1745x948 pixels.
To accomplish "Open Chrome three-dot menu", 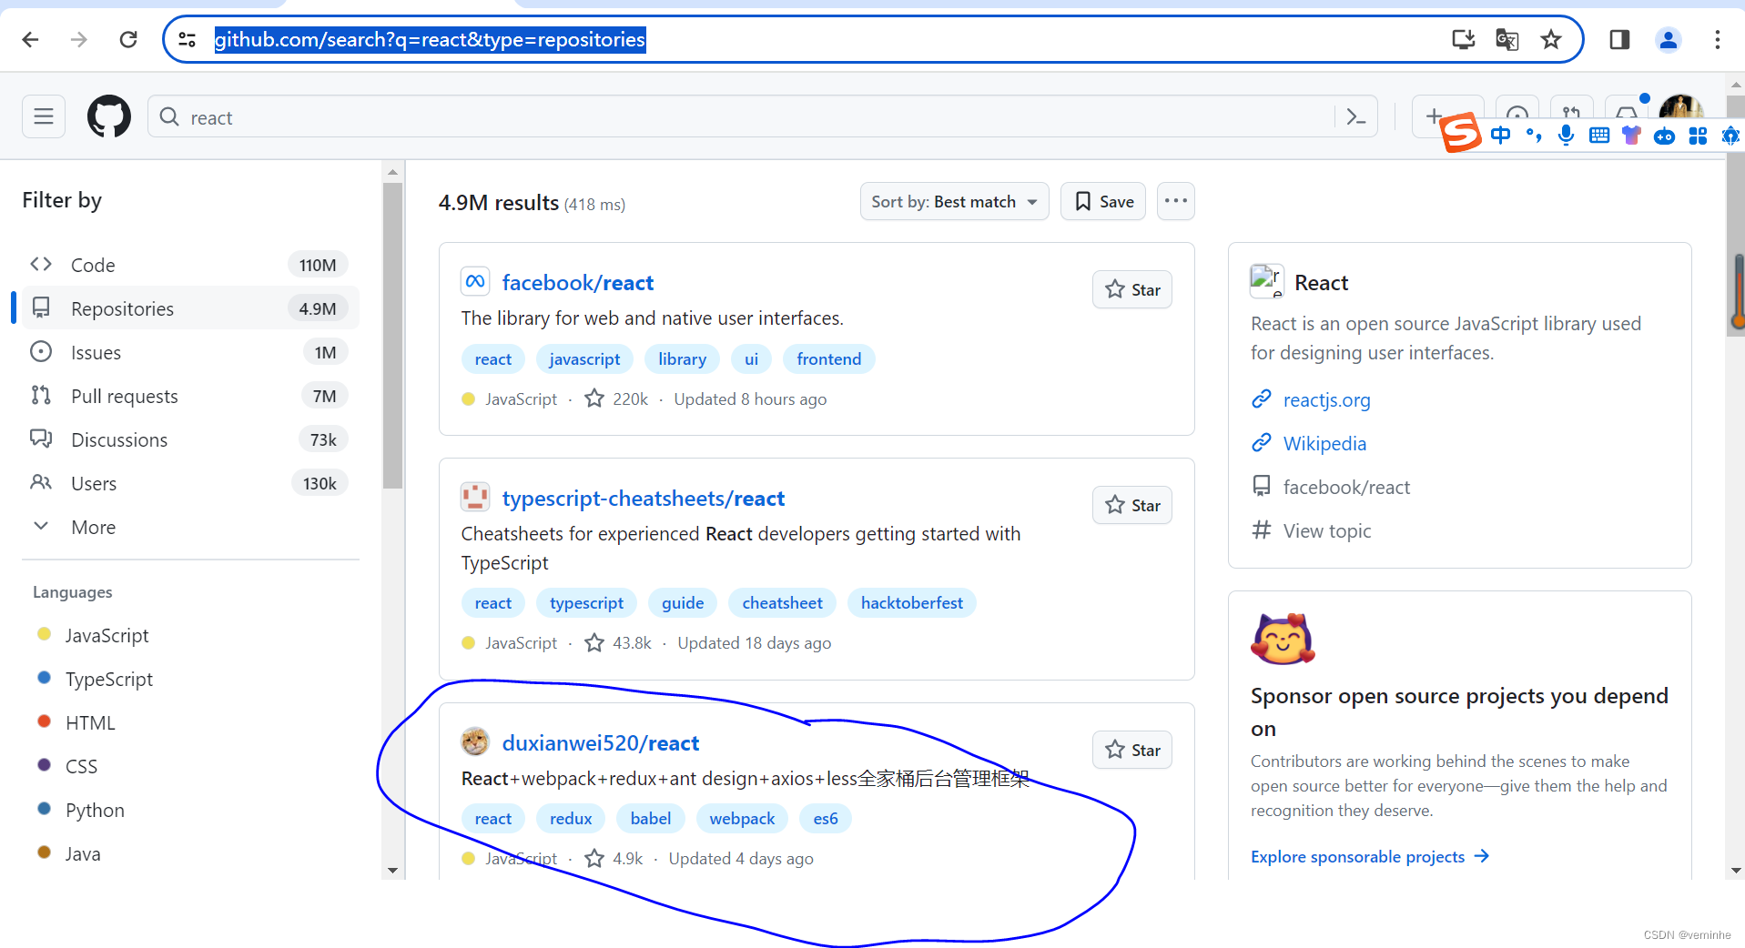I will [1718, 39].
